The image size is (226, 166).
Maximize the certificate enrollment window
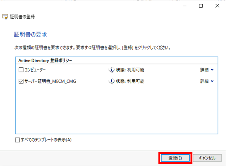click(x=201, y=6)
